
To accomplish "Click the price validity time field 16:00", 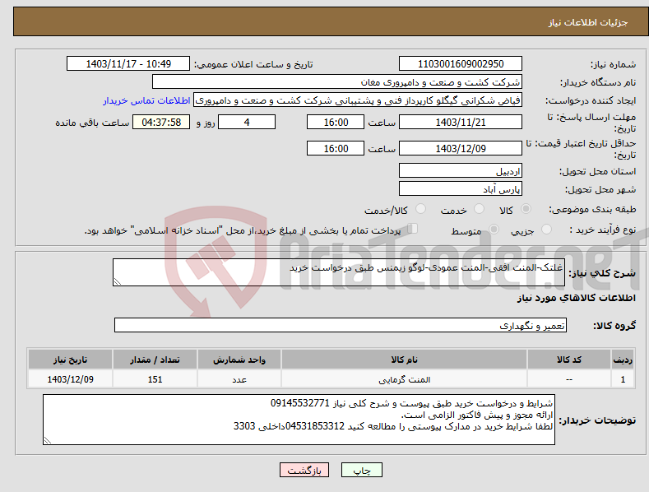I will click(x=336, y=148).
